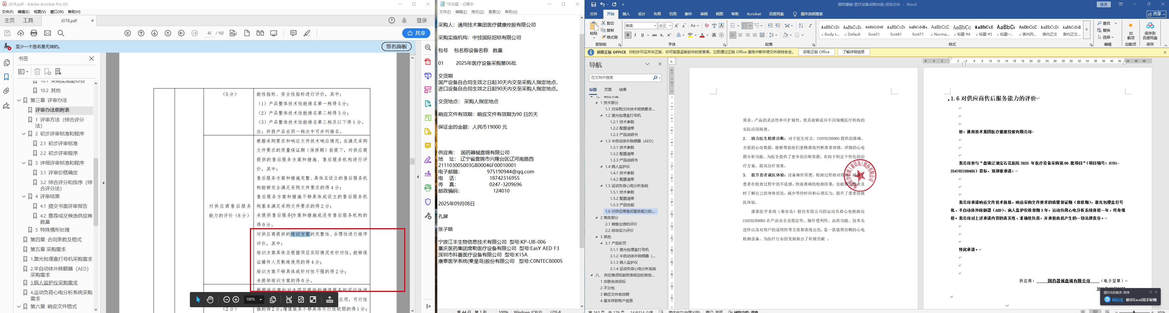This screenshot has width=1169, height=313.
Task: Delete the selected bookmark in Acrobat
Action: 37,71
